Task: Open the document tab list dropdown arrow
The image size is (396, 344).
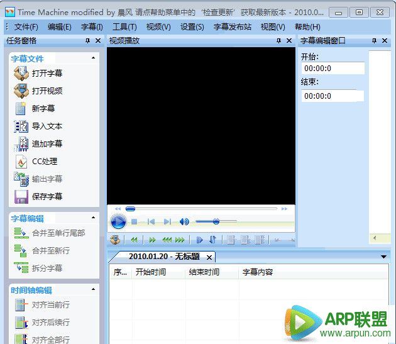Action: click(x=383, y=257)
